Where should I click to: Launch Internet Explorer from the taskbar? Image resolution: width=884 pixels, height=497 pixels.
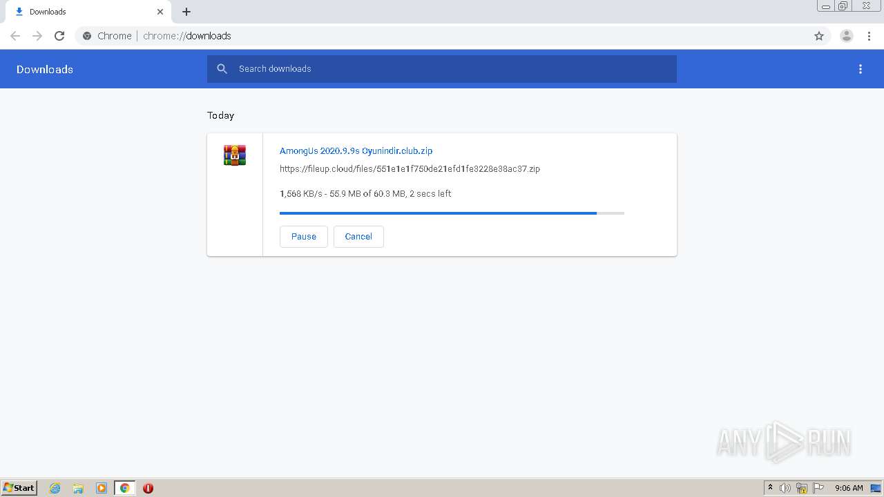coord(55,488)
